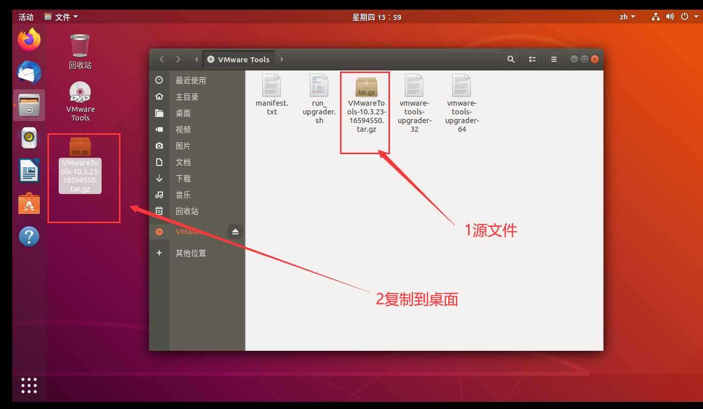Eject the VMware Tools disc in sidebar
The height and width of the screenshot is (409, 703).
pyautogui.click(x=235, y=232)
